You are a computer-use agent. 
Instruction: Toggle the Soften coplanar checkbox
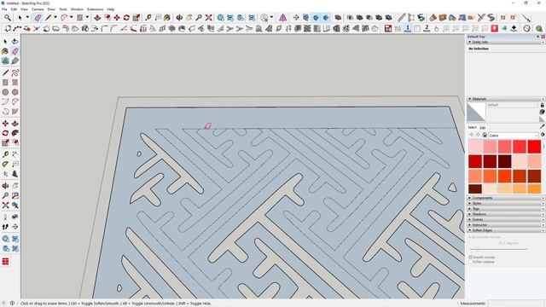470,262
